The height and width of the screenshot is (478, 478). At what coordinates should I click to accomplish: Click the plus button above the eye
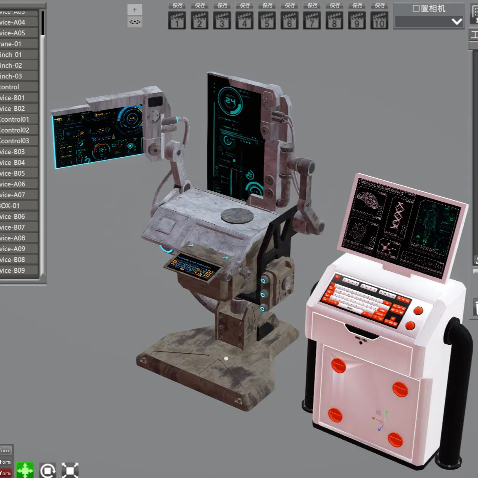pyautogui.click(x=135, y=10)
